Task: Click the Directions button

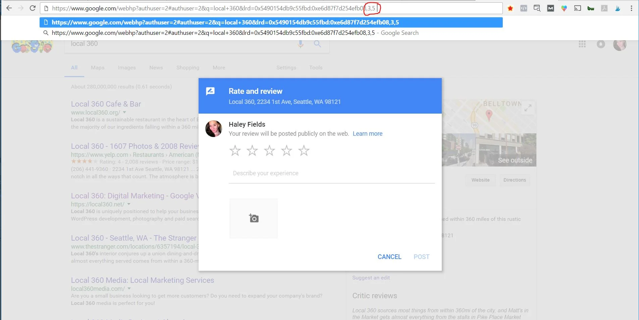Action: 515,180
